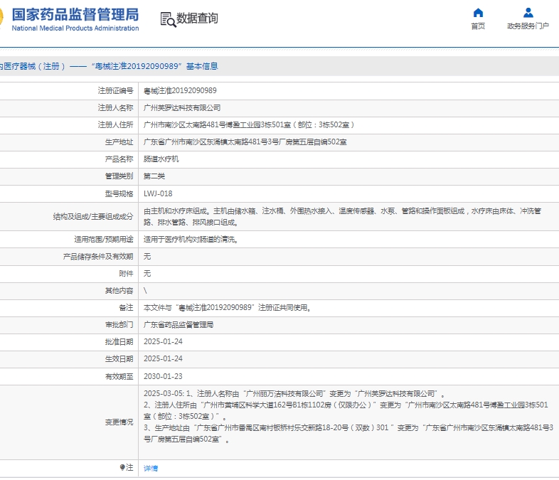
Task: Click the 备注 label
Action: point(126,308)
